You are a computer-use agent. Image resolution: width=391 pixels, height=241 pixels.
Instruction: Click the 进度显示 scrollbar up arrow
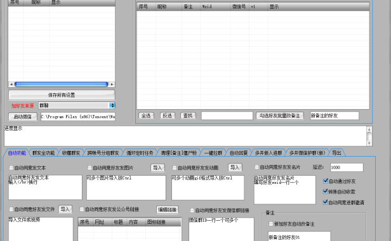click(x=369, y=129)
